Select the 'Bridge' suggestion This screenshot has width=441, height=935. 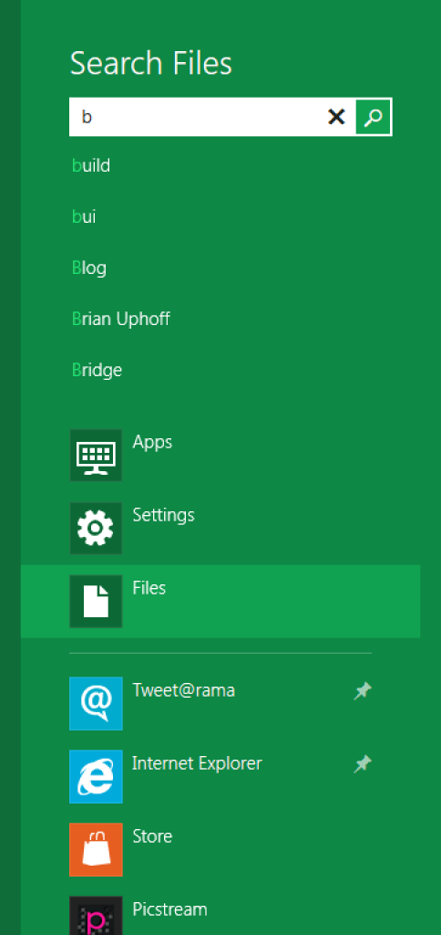pyautogui.click(x=97, y=371)
